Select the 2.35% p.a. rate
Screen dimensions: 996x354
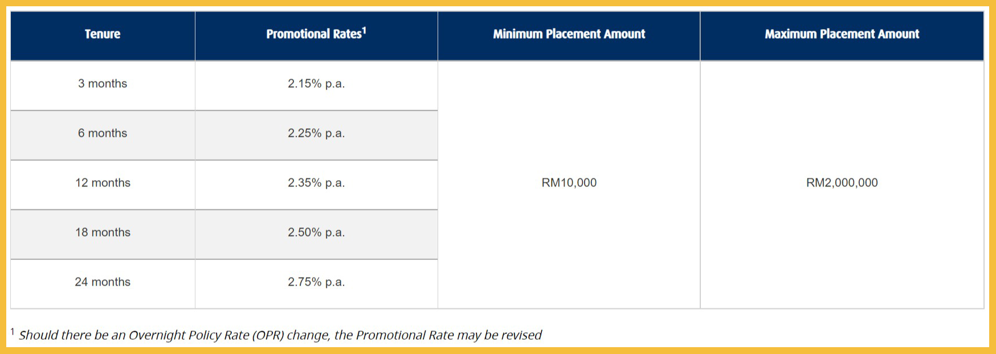(316, 183)
